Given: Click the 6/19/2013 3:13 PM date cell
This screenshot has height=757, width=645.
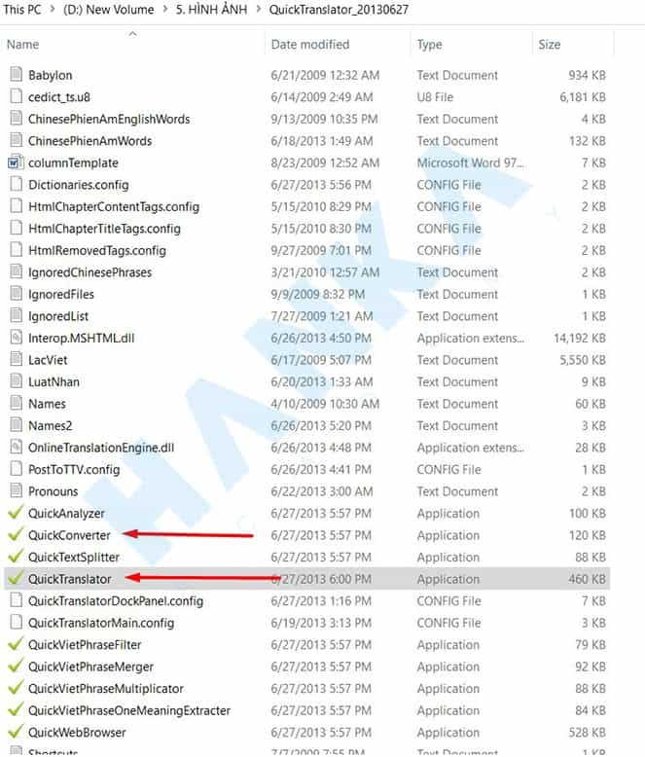Looking at the screenshot, I should coord(321,623).
